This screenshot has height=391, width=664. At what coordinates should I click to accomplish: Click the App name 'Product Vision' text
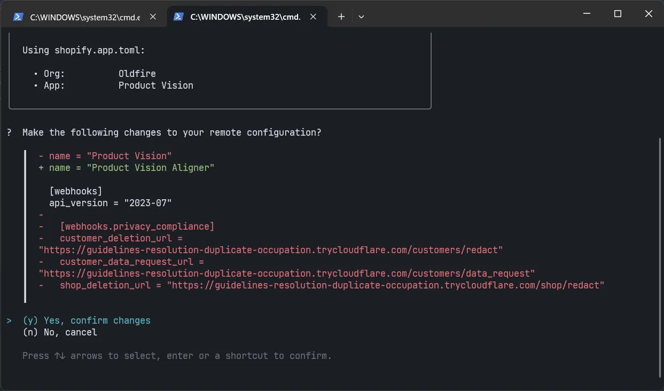tap(155, 85)
